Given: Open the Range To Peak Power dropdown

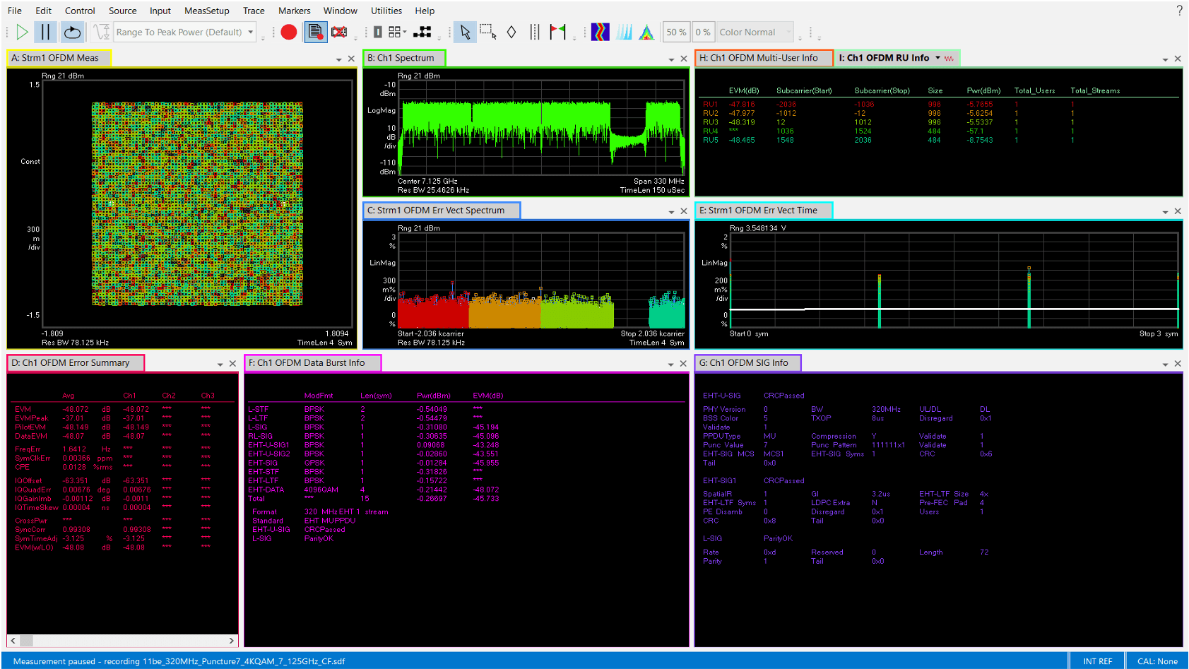Looking at the screenshot, I should (249, 32).
